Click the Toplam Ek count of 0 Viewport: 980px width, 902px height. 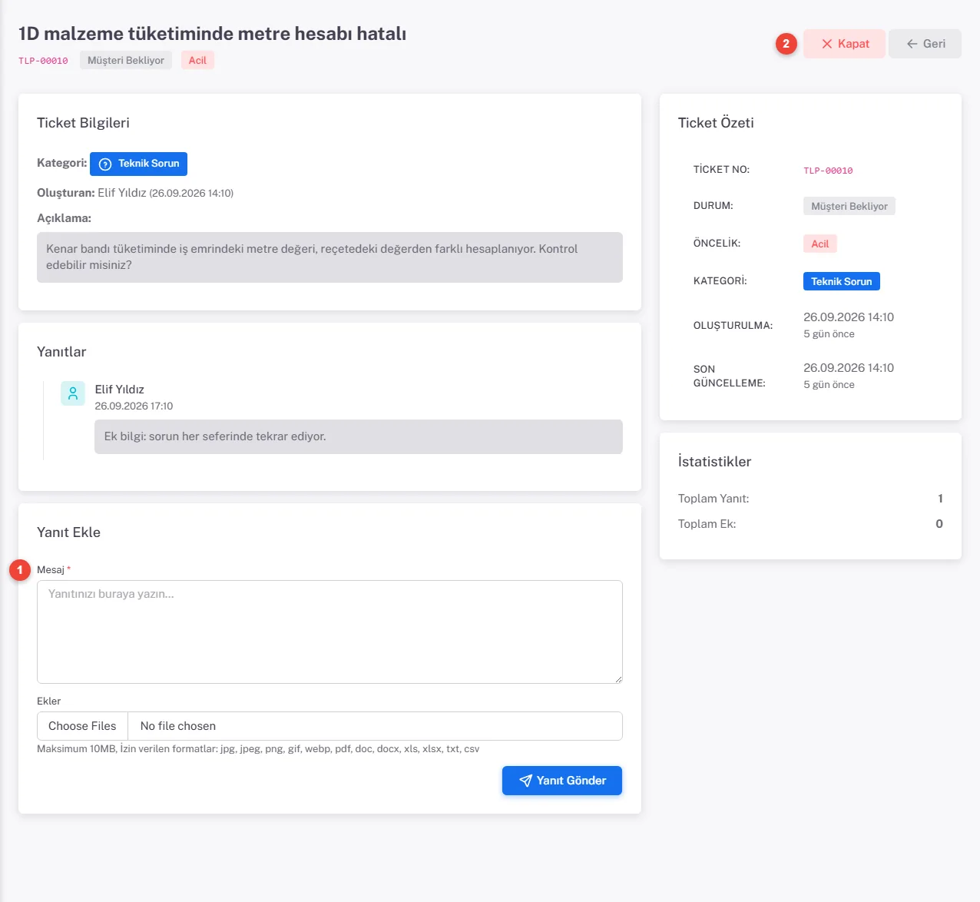[939, 524]
